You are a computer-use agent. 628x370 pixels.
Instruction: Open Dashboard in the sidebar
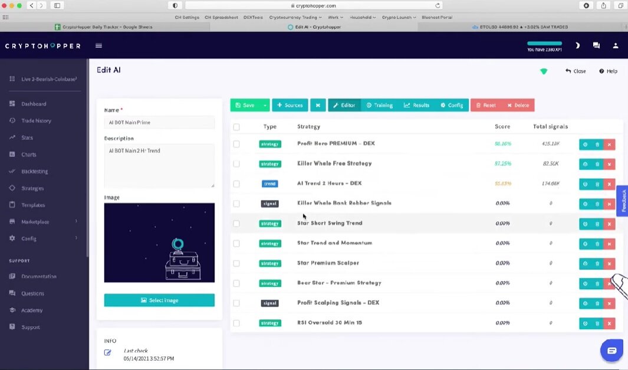pyautogui.click(x=34, y=104)
